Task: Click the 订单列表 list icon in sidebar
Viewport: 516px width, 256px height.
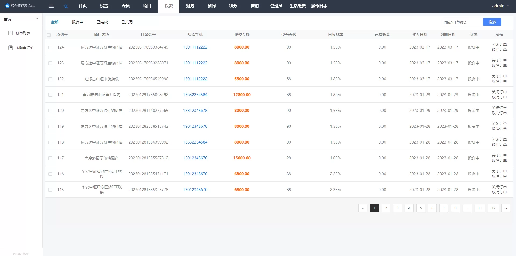Action: tap(10, 33)
